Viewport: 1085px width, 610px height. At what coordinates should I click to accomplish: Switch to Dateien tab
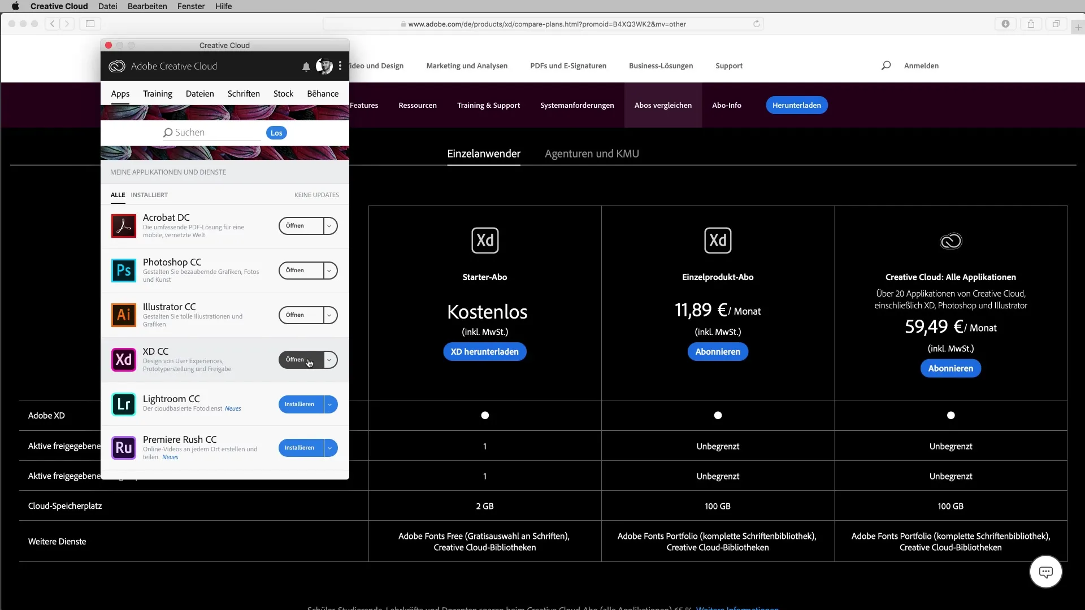[199, 94]
